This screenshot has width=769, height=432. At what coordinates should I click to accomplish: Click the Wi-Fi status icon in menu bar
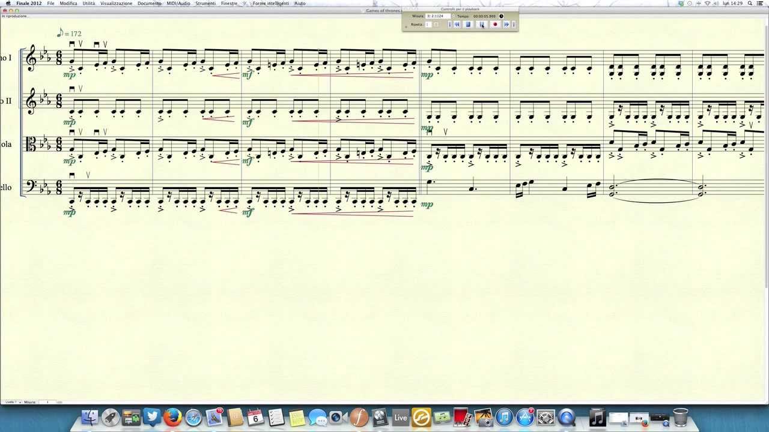(707, 3)
